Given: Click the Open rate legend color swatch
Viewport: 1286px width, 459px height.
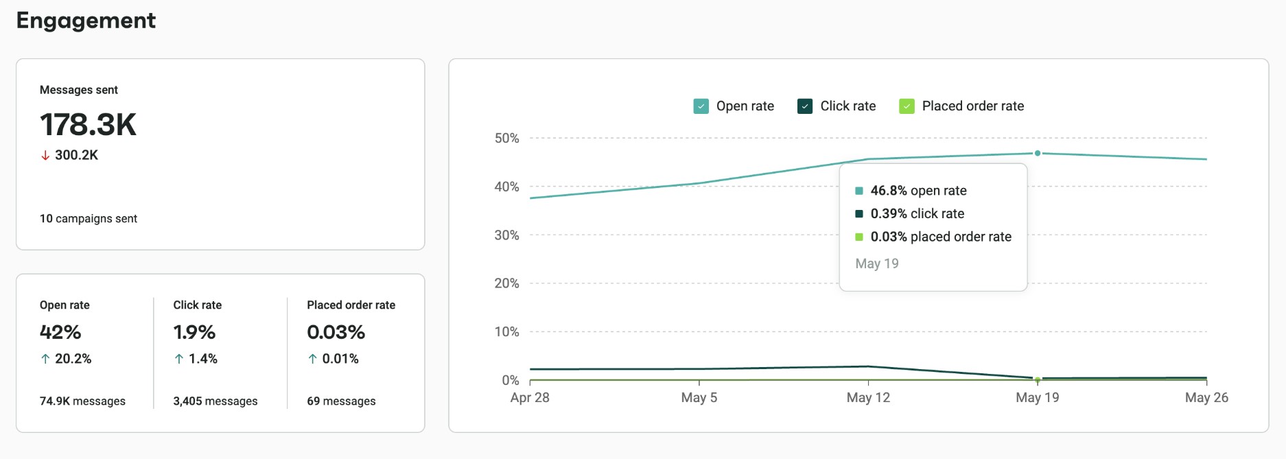Looking at the screenshot, I should tap(701, 106).
